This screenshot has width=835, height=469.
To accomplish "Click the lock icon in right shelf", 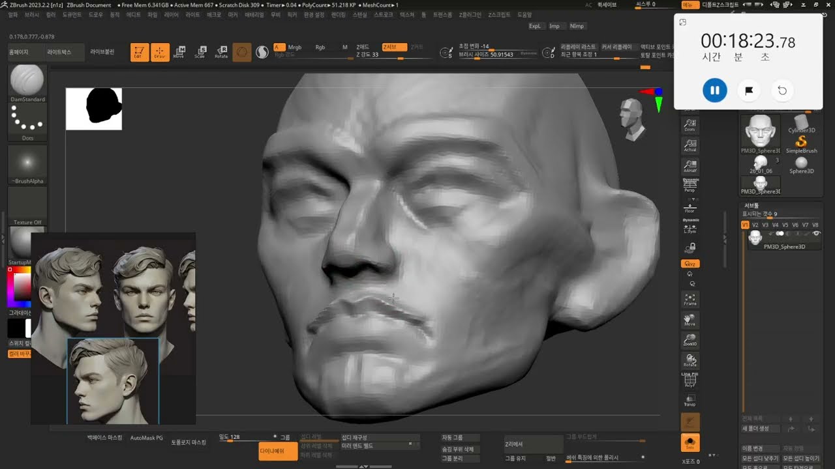I will pos(691,247).
